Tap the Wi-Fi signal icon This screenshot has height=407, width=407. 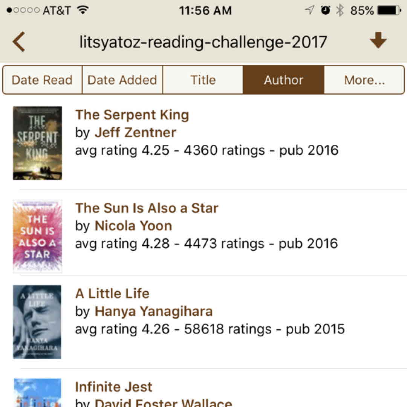83,10
